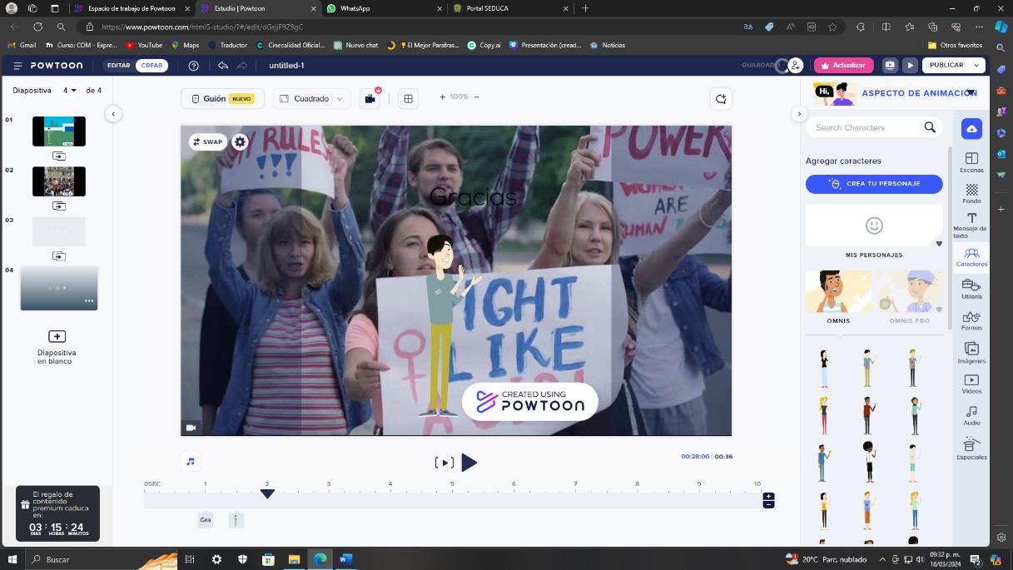Open the Especiales panel
Image resolution: width=1013 pixels, height=570 pixels.
tap(971, 449)
